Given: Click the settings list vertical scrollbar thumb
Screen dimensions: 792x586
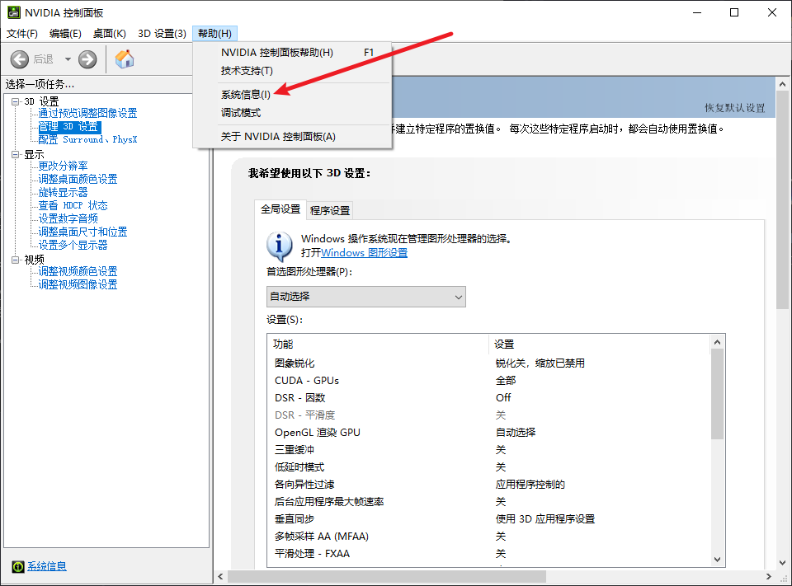Looking at the screenshot, I should click(x=717, y=394).
